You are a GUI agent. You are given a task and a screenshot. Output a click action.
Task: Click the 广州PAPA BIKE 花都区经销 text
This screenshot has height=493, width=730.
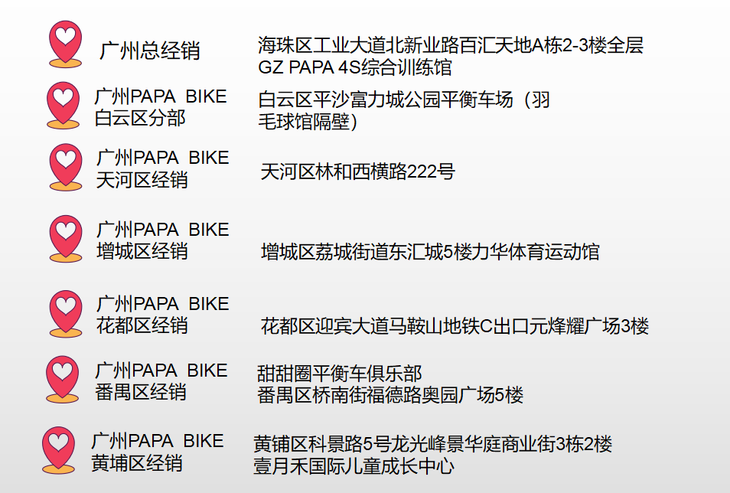[x=162, y=315]
